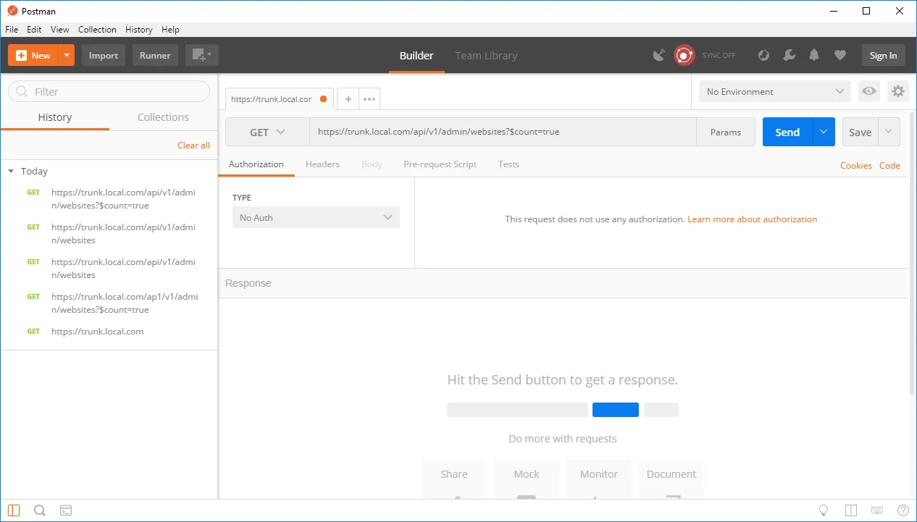The image size is (917, 522).
Task: Click the filter search magnifier icon
Action: [x=22, y=92]
